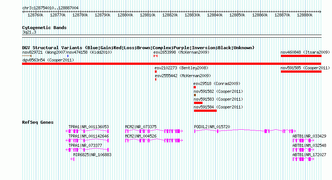Click the MCM2 NM_004526 transcript glyph
The width and height of the screenshot is (332, 180).
pos(154,140)
